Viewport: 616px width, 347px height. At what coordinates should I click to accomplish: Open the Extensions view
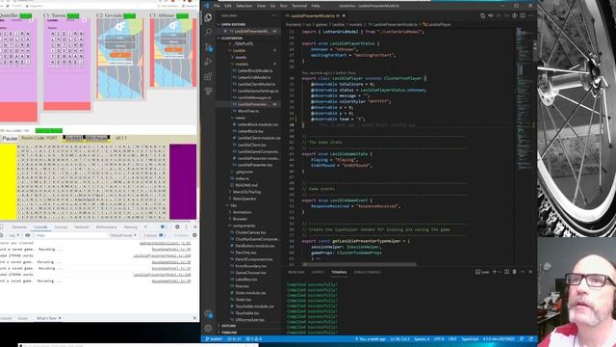click(208, 76)
